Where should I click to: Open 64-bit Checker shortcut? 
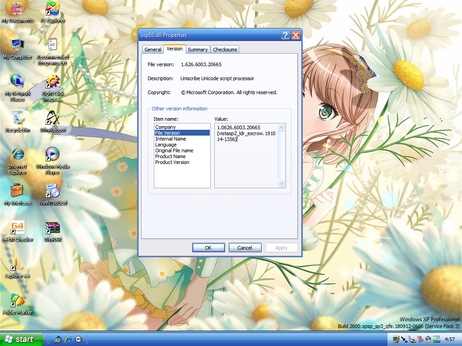pos(17,231)
